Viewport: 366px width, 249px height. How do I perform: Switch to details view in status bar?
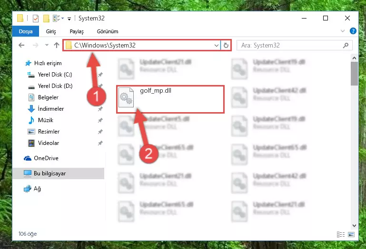[x=341, y=234]
